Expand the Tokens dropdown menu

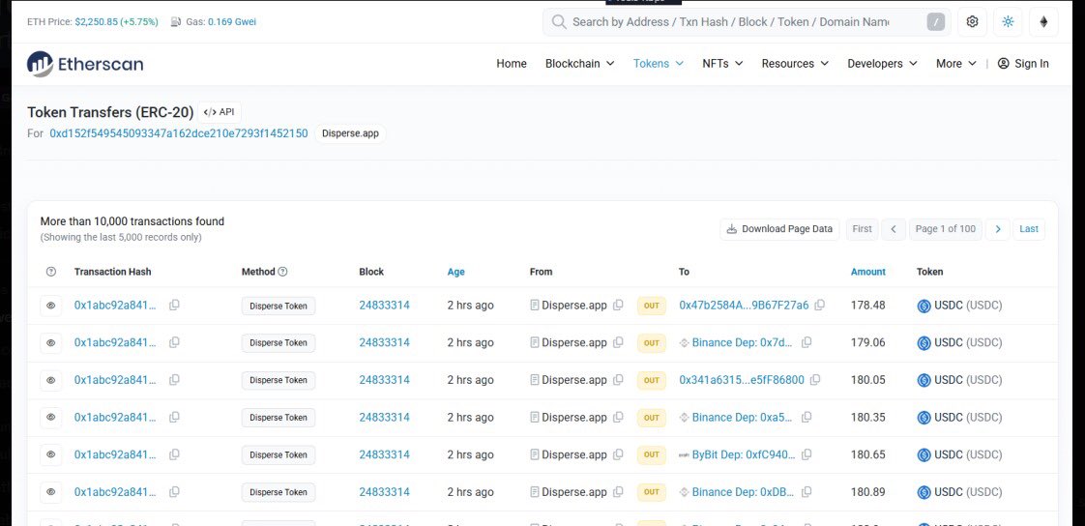(x=658, y=64)
